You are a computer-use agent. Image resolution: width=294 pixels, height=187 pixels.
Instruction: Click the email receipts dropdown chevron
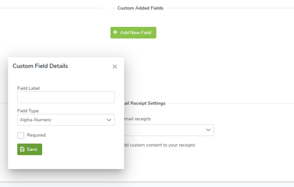click(209, 130)
